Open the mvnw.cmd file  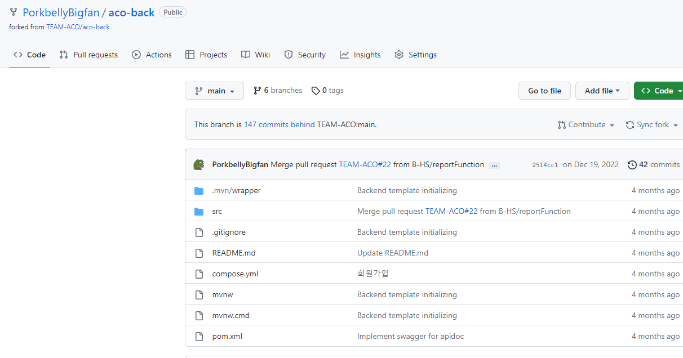pyautogui.click(x=231, y=316)
